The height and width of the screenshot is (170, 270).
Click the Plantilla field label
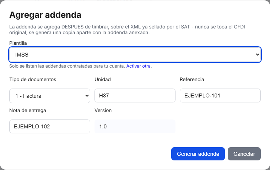(x=18, y=43)
